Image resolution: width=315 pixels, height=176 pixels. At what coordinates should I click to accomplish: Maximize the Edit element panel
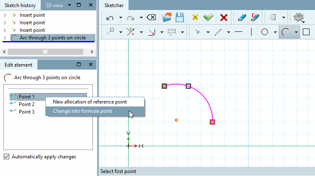(x=79, y=64)
